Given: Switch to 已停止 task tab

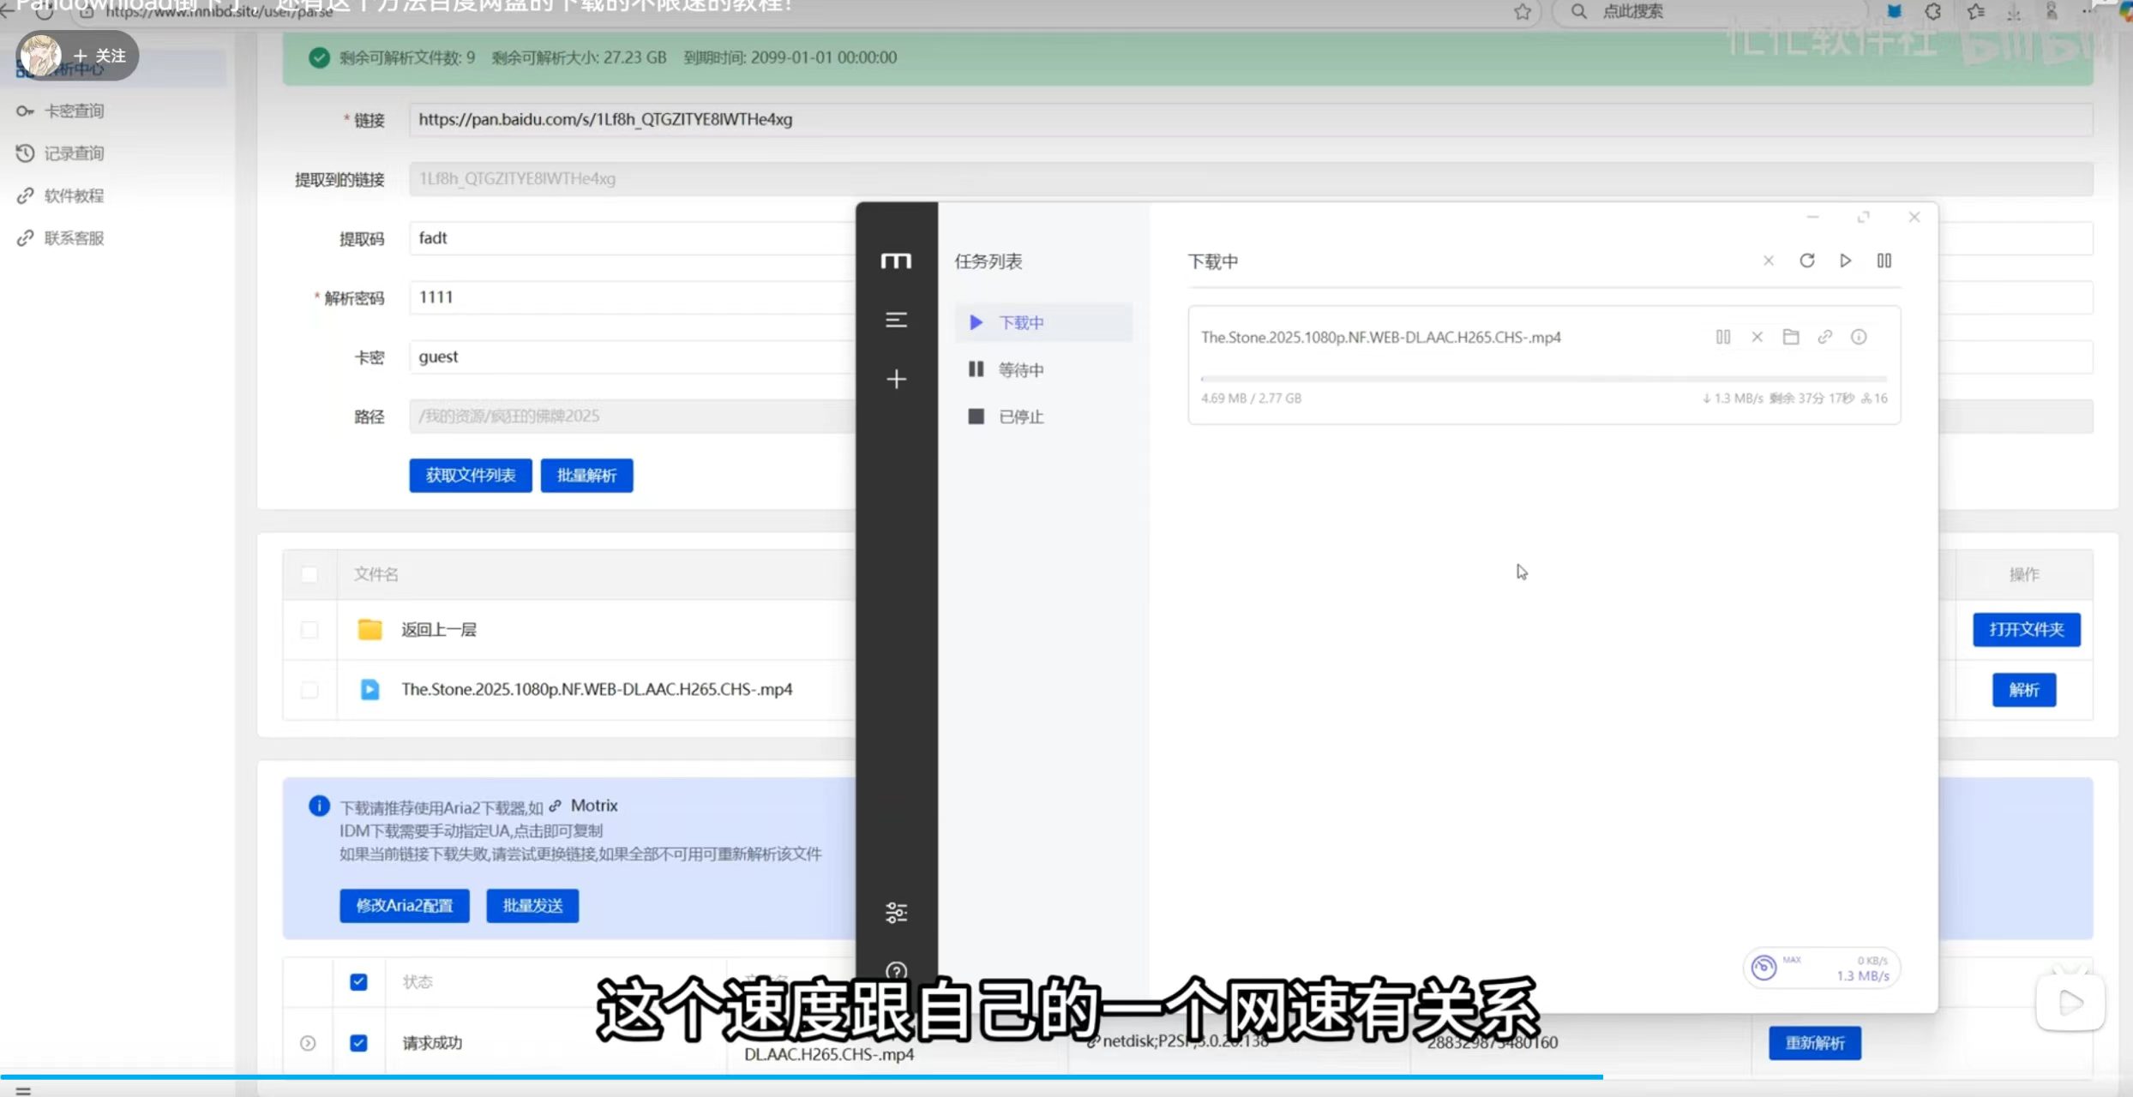Looking at the screenshot, I should point(1020,417).
